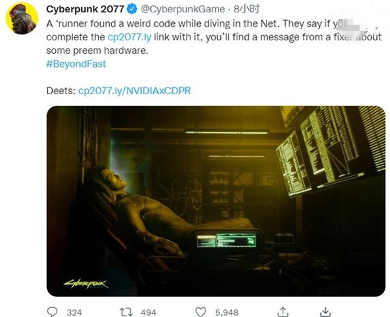Click the Cyberpunk 2077 display name

point(85,9)
